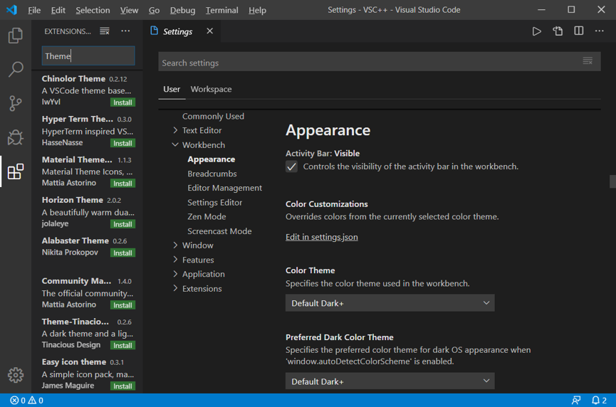
Task: Clear extensions search results icon
Action: coord(105,31)
